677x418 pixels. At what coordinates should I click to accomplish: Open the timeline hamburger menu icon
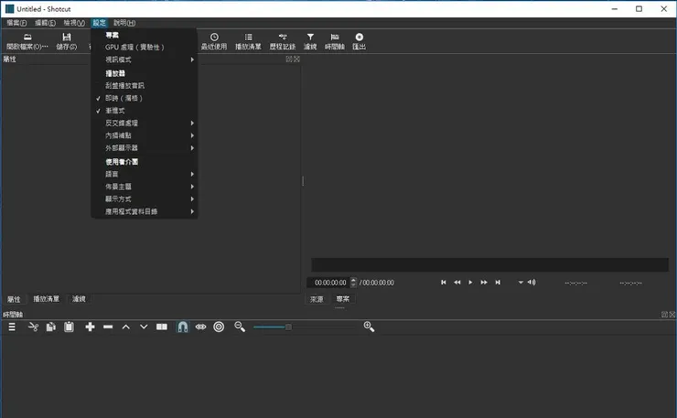[12, 327]
